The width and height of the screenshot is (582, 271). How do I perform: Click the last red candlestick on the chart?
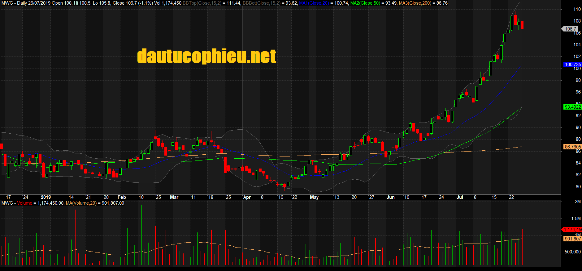522,25
